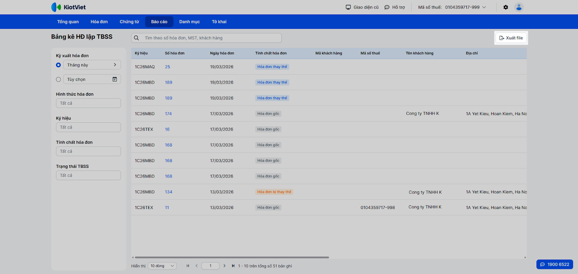Open the Hình thức hóa đơn dropdown
This screenshot has height=274, width=578.
pyautogui.click(x=88, y=103)
